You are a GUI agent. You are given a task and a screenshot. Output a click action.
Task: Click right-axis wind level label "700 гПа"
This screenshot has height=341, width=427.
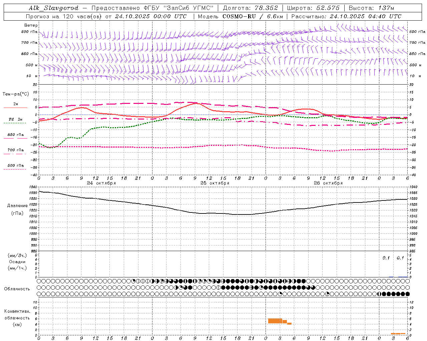click(x=417, y=43)
